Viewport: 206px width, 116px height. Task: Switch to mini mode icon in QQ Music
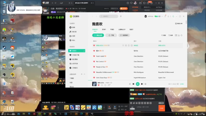pyautogui.click(x=173, y=16)
